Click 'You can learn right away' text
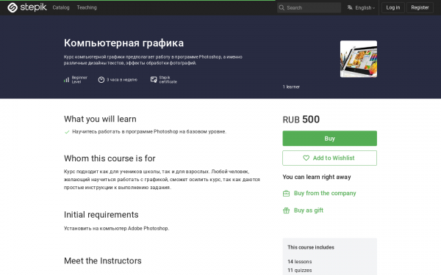Screen dimensions: 441x275 coord(317,177)
